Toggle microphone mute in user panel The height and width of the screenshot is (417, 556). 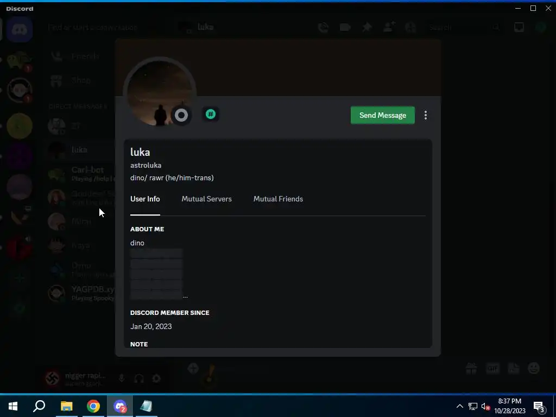122,378
